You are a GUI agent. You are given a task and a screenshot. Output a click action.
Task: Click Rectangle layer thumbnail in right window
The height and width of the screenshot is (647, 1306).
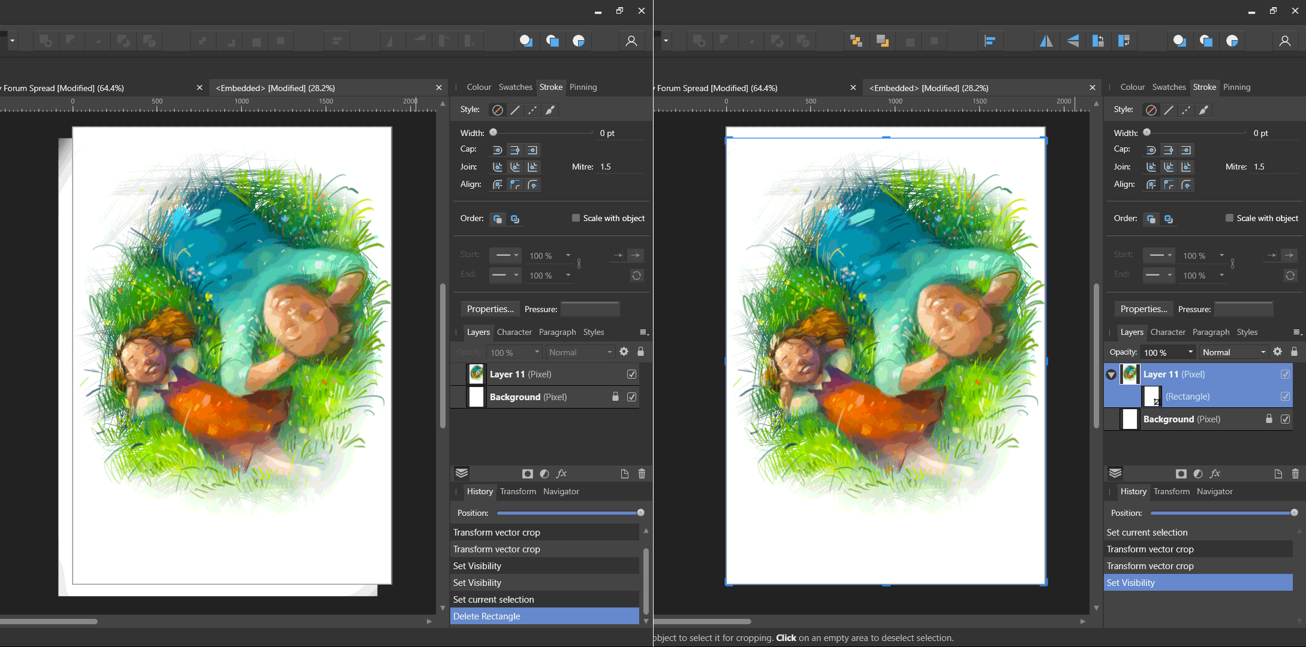tap(1151, 397)
